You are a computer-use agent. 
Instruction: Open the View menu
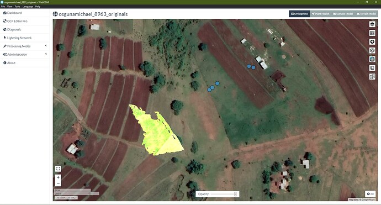pos(10,7)
